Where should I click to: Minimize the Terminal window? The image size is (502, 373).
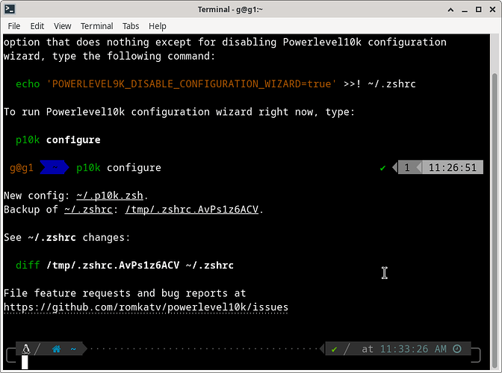click(465, 10)
